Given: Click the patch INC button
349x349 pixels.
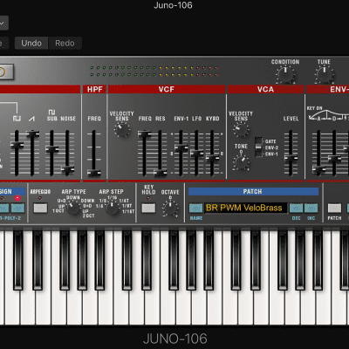Looking at the screenshot, I should pyautogui.click(x=311, y=209).
